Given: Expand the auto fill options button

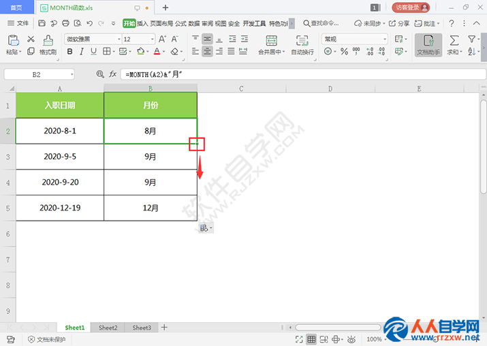Looking at the screenshot, I should tap(206, 228).
